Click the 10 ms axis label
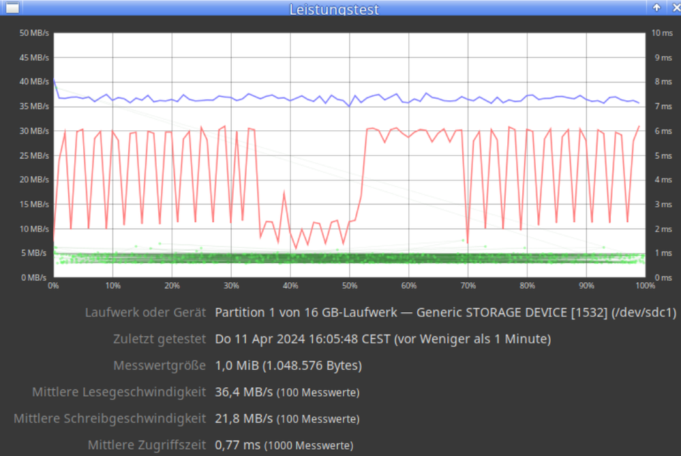This screenshot has width=681, height=456. [x=662, y=33]
